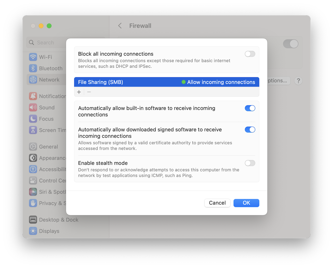Select the Focus sidebar icon
Image resolution: width=333 pixels, height=268 pixels.
45,119
